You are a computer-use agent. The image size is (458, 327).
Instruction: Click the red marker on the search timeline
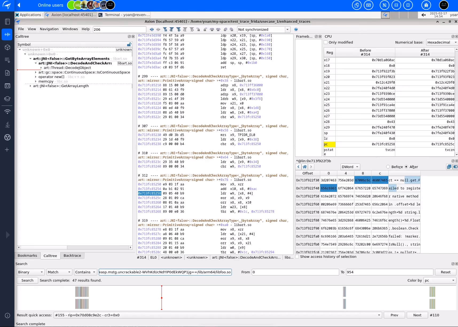point(162,298)
